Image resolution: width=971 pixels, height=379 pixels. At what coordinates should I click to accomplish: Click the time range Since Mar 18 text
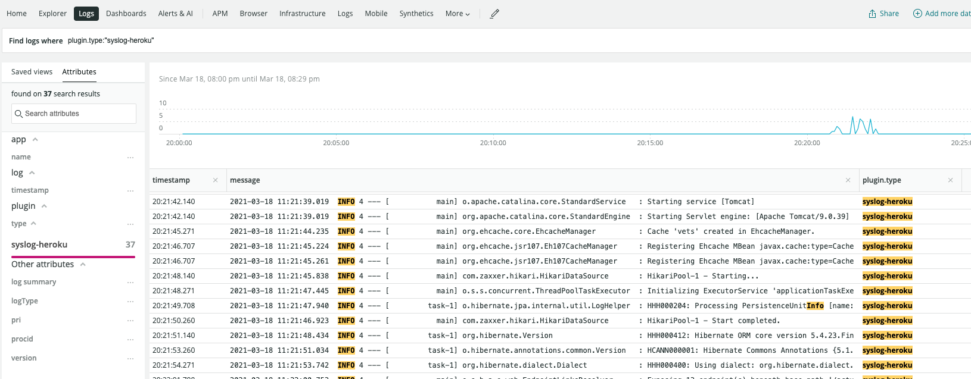pyautogui.click(x=239, y=79)
